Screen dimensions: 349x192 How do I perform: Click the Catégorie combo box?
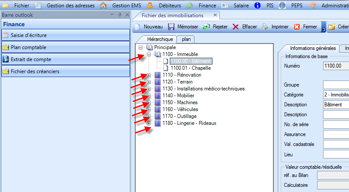tap(336, 95)
